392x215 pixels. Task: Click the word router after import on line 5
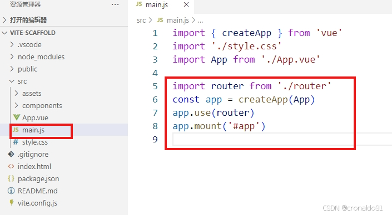point(227,86)
